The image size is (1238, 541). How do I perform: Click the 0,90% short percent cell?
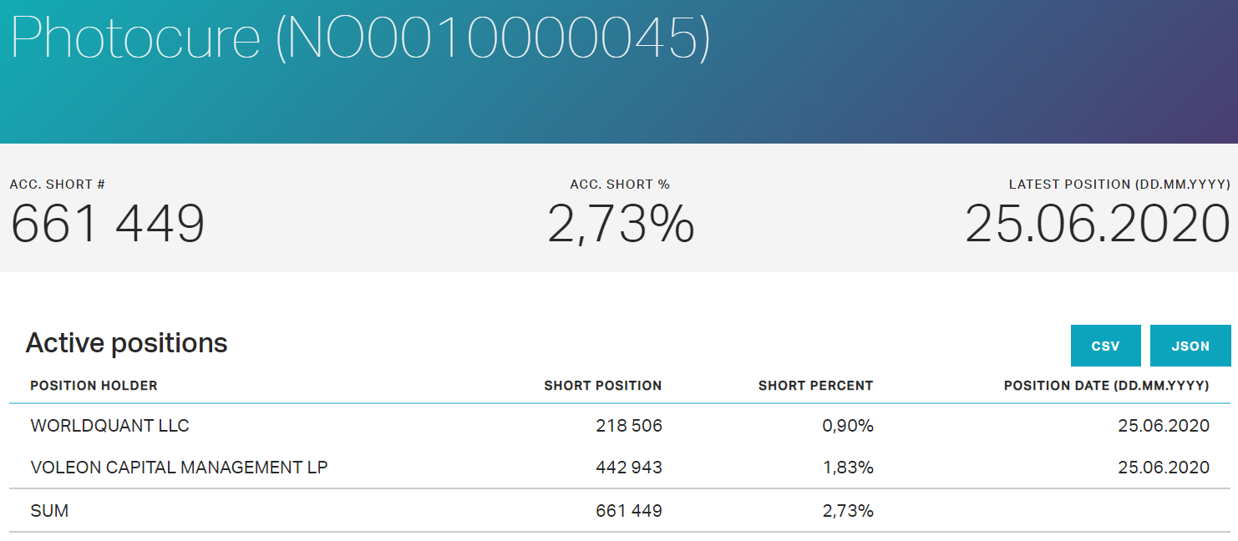tap(848, 426)
